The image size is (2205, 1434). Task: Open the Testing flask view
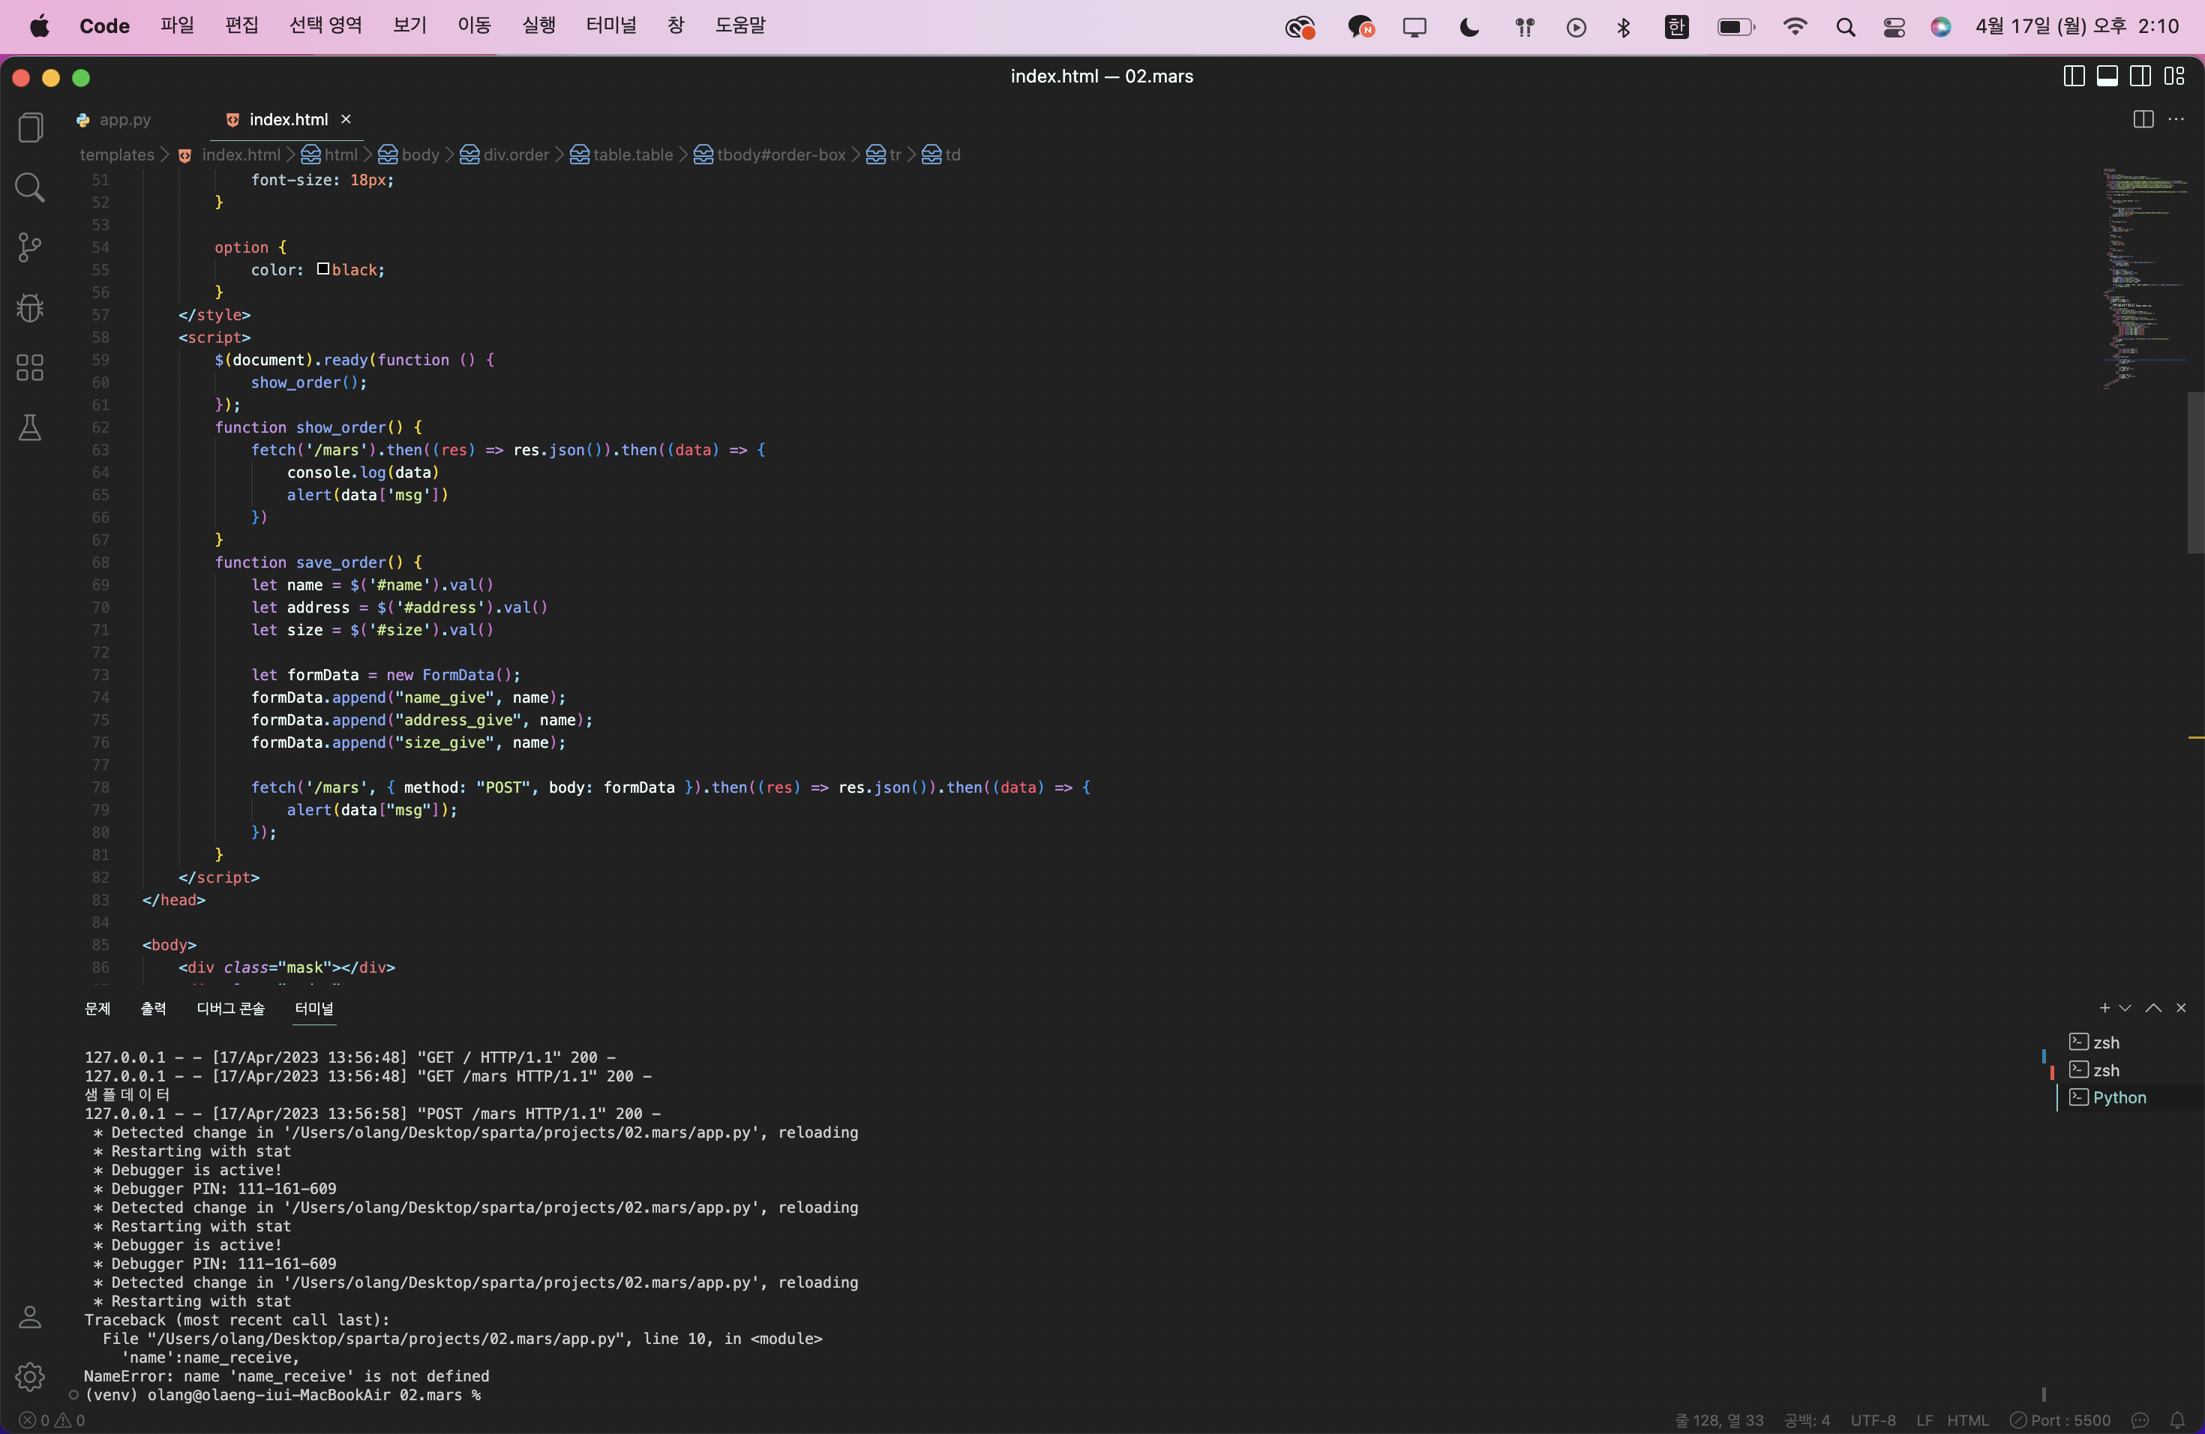[x=31, y=428]
